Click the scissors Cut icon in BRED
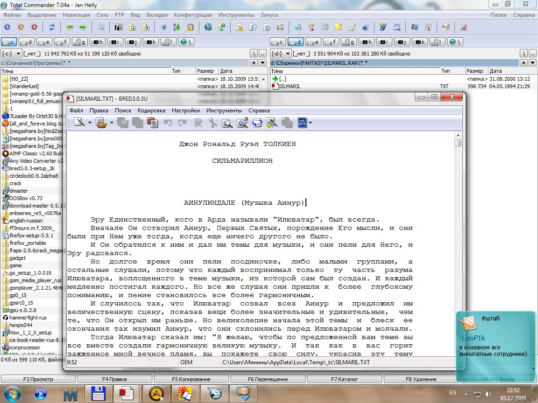The height and width of the screenshot is (403, 538). [x=212, y=122]
